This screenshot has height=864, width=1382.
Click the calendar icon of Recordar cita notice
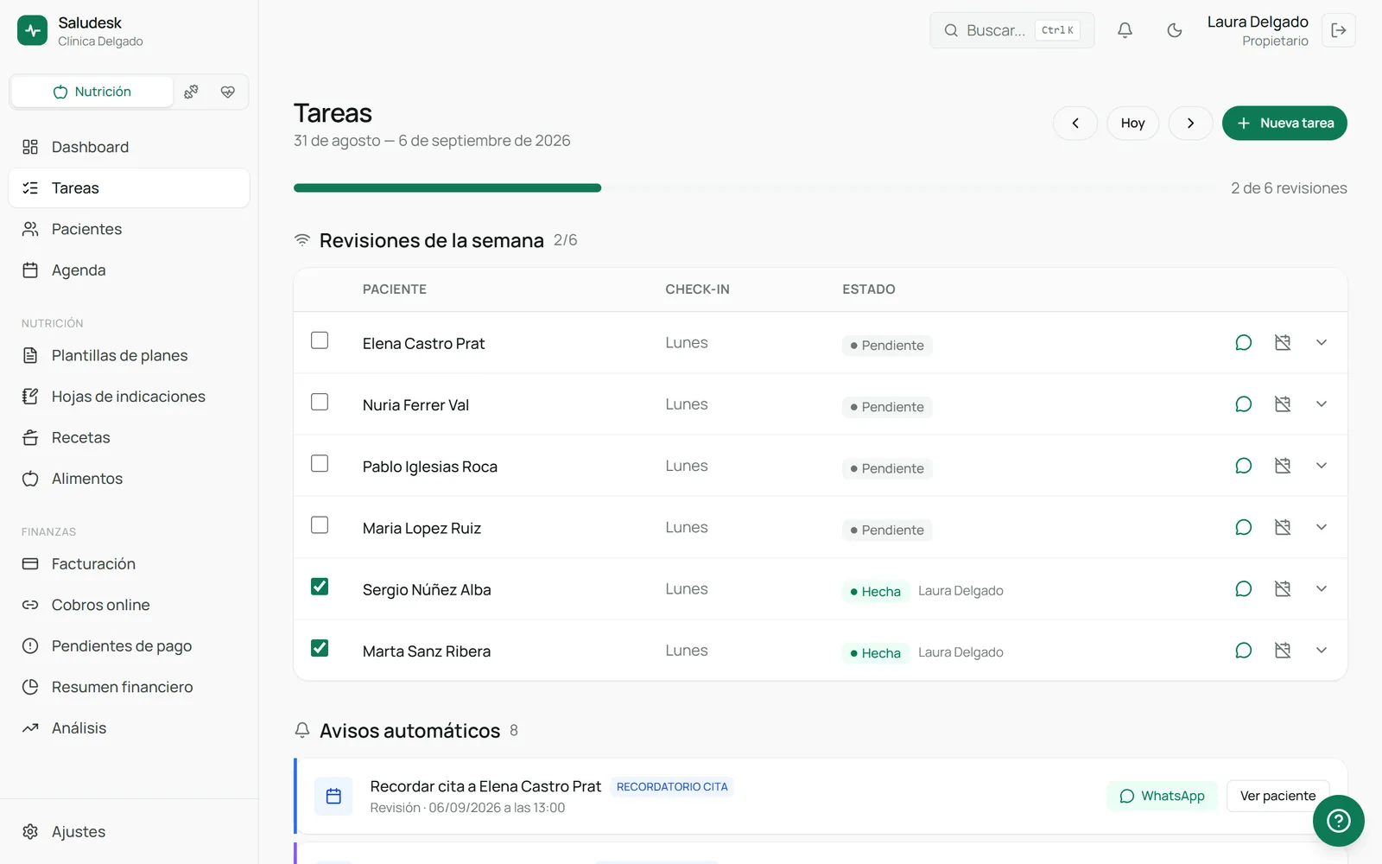click(x=333, y=797)
